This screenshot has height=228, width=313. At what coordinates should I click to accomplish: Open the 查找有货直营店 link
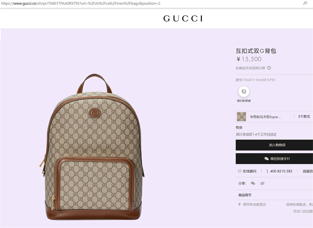pyautogui.click(x=254, y=204)
